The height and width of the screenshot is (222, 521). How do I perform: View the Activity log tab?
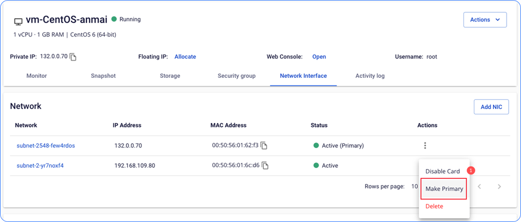370,76
